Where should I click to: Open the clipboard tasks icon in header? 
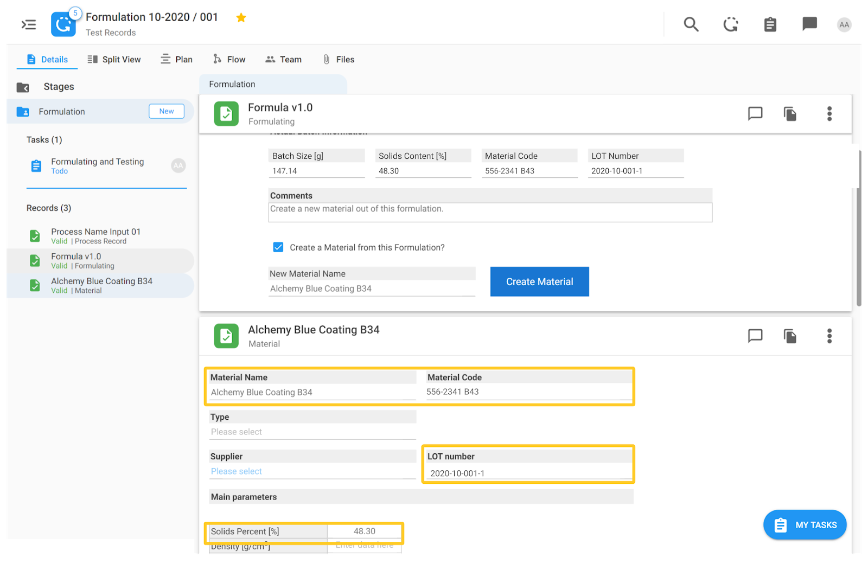click(x=770, y=24)
